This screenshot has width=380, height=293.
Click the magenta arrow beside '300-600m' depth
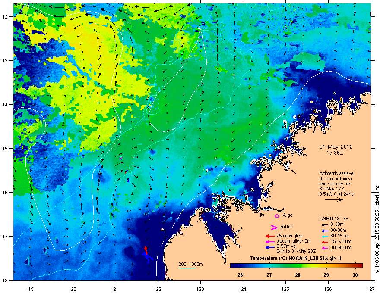click(x=325, y=248)
